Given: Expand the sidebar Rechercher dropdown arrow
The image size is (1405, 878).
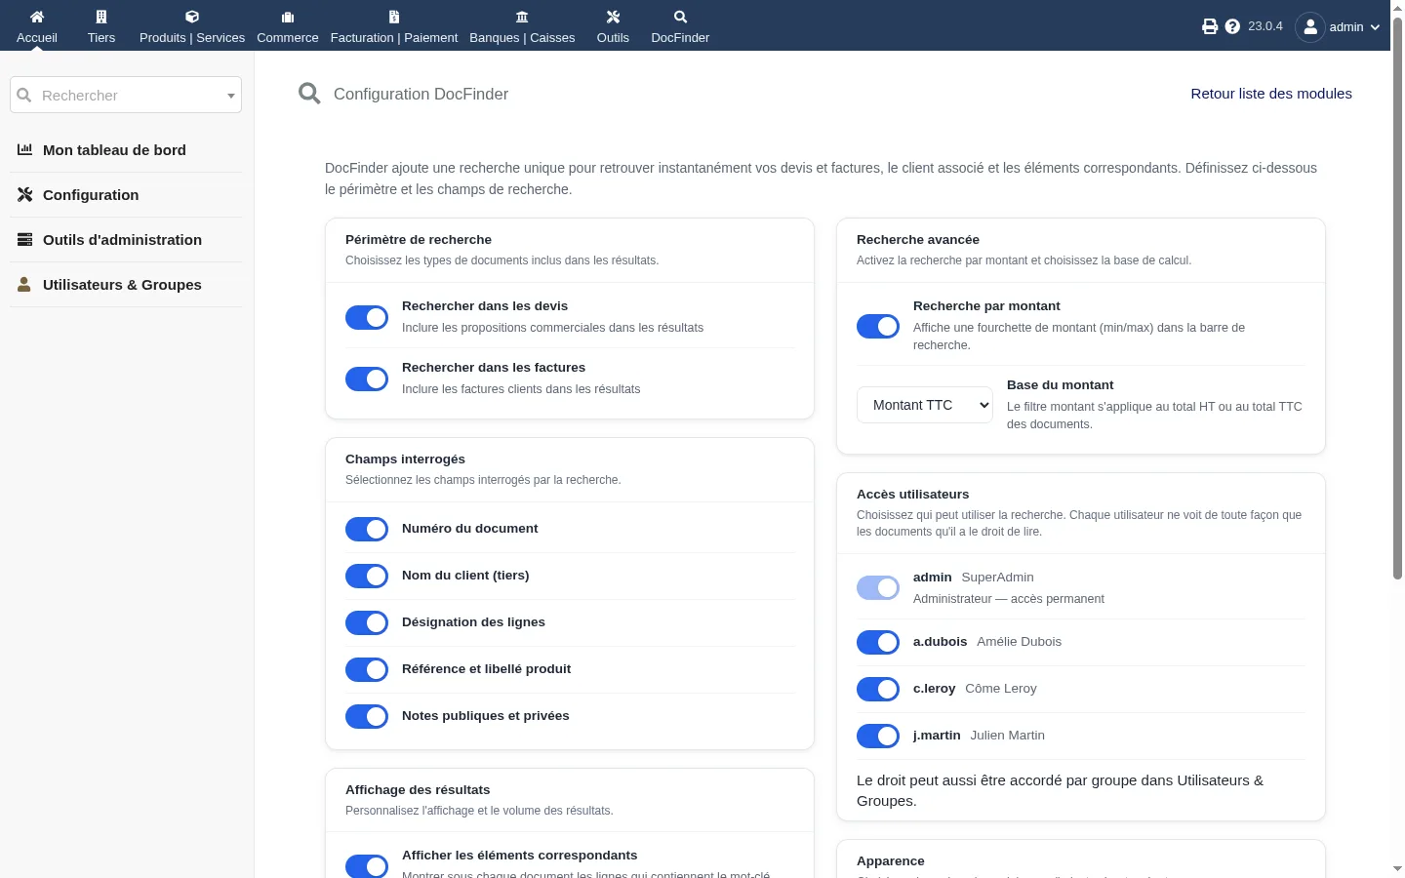Looking at the screenshot, I should click(x=231, y=96).
